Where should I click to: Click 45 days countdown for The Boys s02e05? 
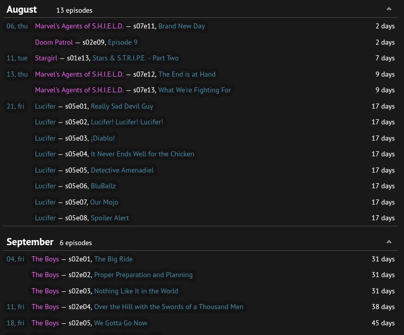(383, 323)
